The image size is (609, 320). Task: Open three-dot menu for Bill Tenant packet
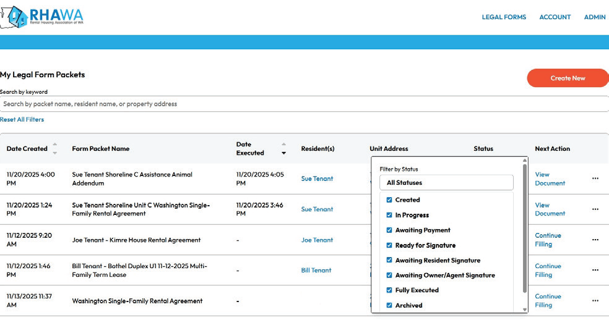tap(595, 270)
